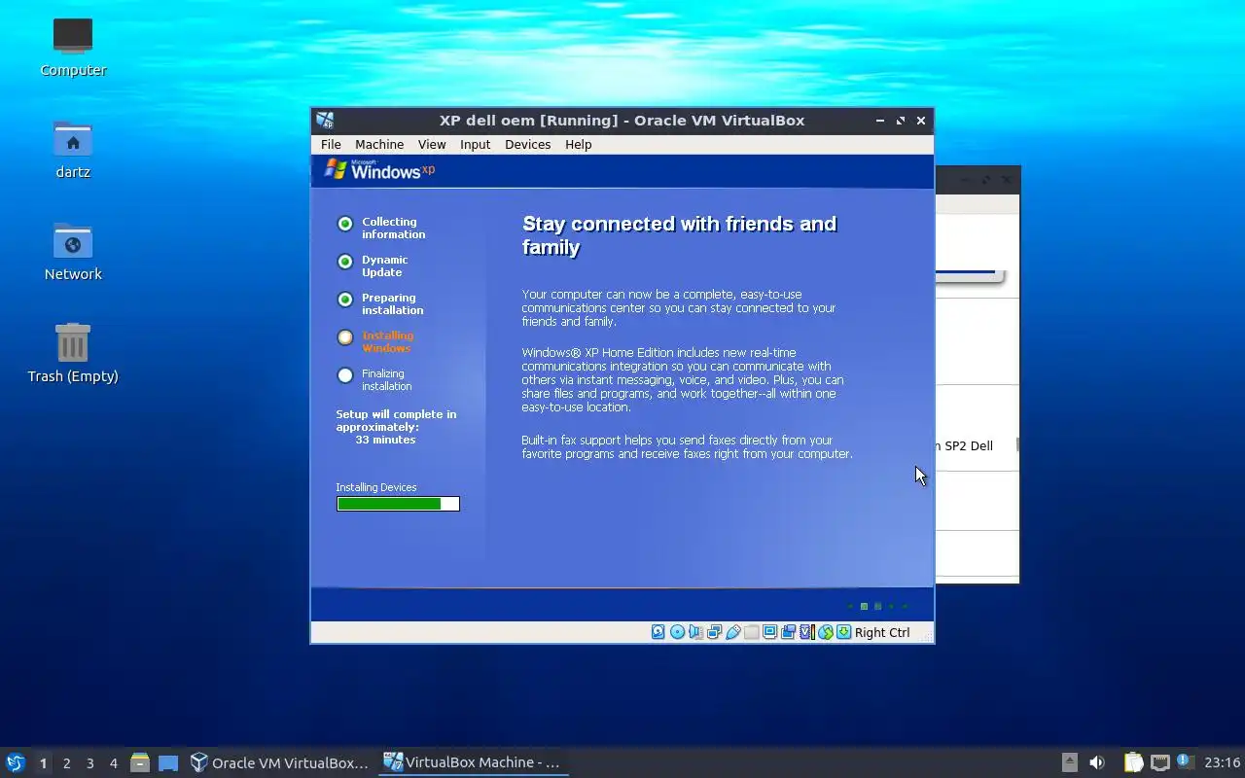1245x778 pixels.
Task: Open the Network desktop icon
Action: [73, 241]
